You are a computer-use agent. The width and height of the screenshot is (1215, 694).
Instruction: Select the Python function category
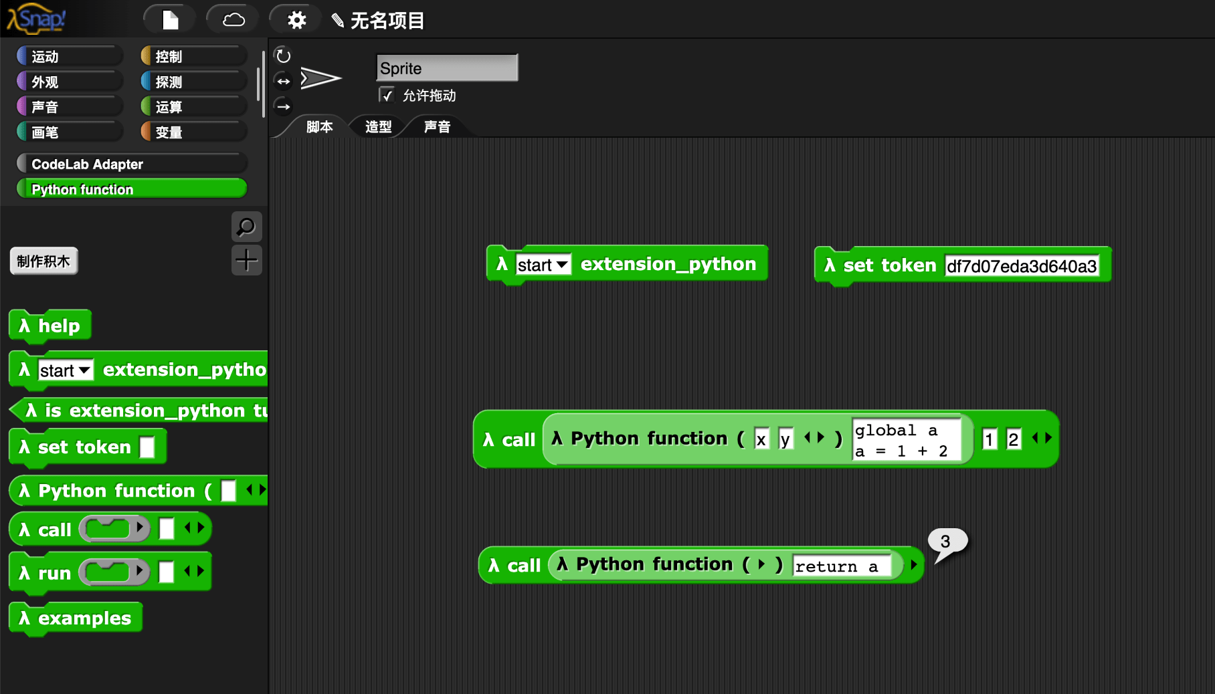131,189
